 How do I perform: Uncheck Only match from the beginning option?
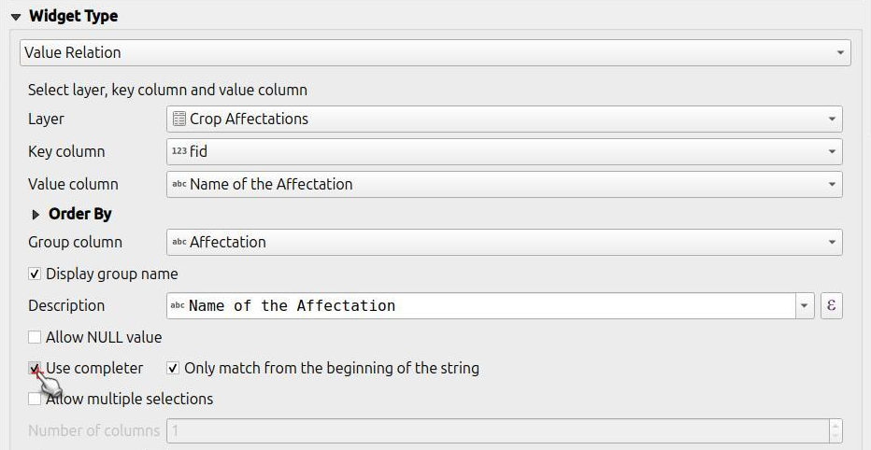pyautogui.click(x=173, y=368)
